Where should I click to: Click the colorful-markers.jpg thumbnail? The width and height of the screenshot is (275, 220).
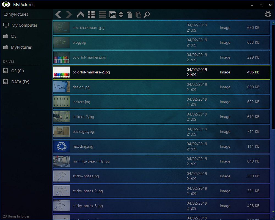pos(62,57)
